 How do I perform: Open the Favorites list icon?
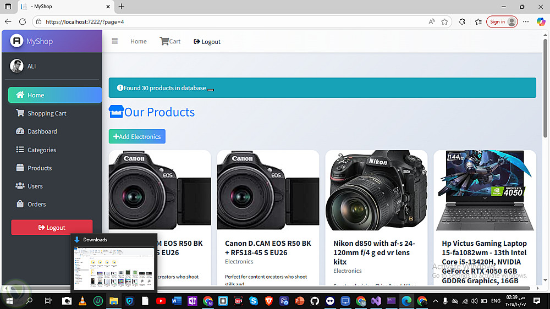(478, 22)
